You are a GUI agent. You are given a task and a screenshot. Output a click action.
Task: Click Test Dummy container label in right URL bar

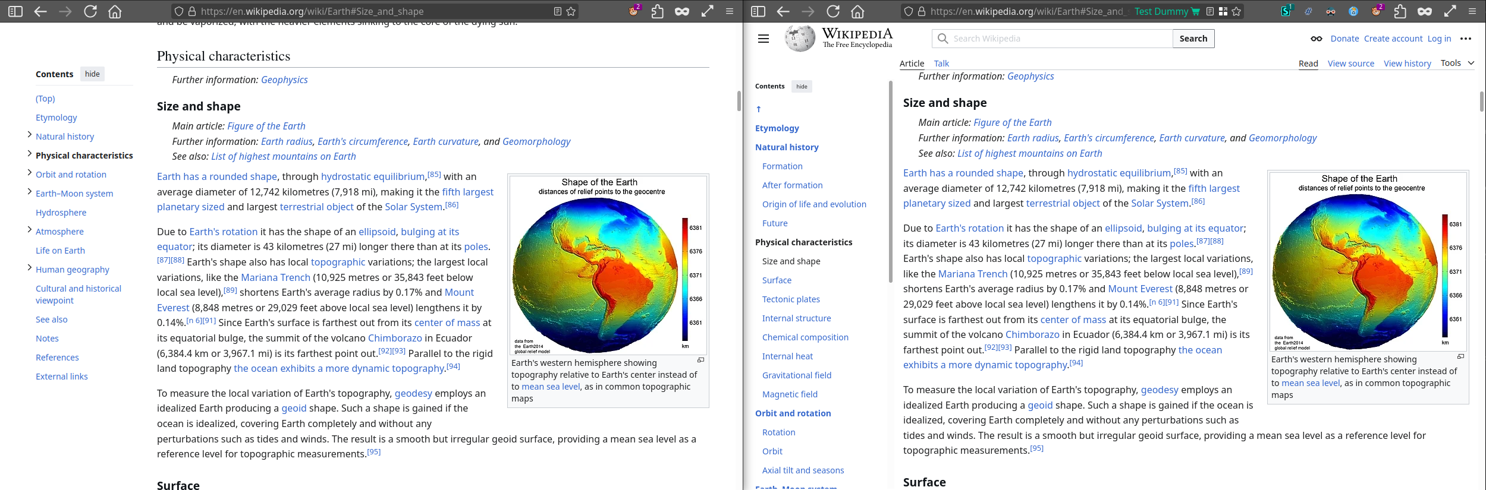(x=1167, y=11)
